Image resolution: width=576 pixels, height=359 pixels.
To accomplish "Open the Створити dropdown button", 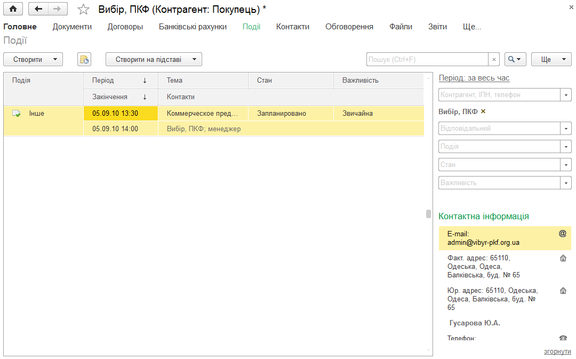I will [33, 59].
